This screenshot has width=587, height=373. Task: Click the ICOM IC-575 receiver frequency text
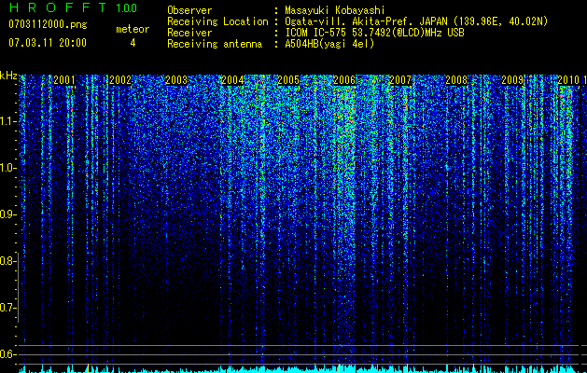click(374, 33)
